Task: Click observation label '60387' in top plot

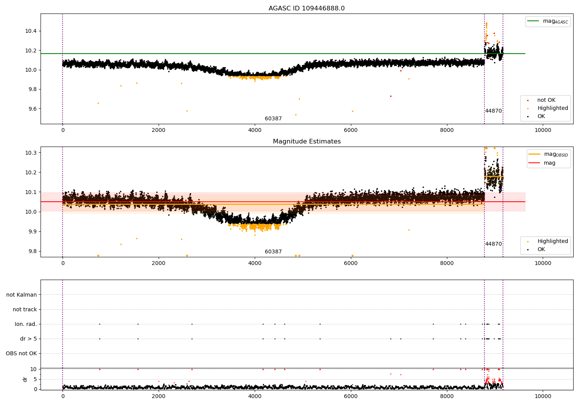Action: (x=273, y=118)
